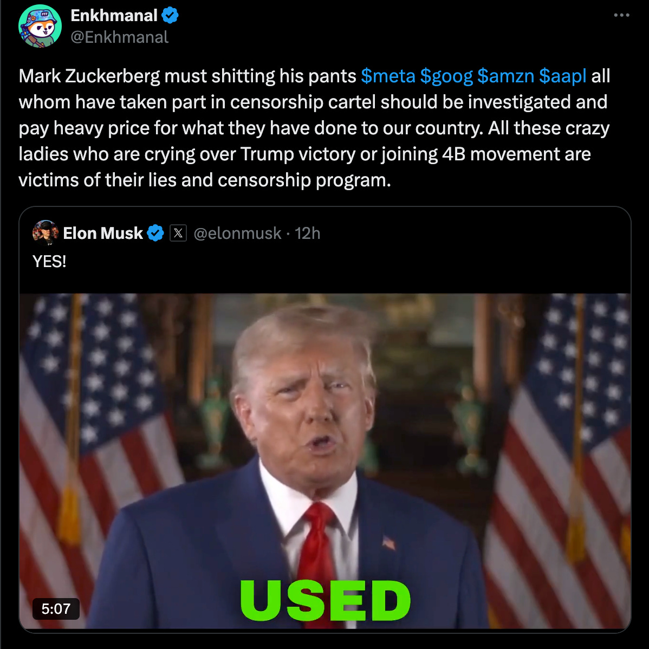The image size is (649, 649).
Task: Open the $aapl cashtag
Action: tap(562, 76)
